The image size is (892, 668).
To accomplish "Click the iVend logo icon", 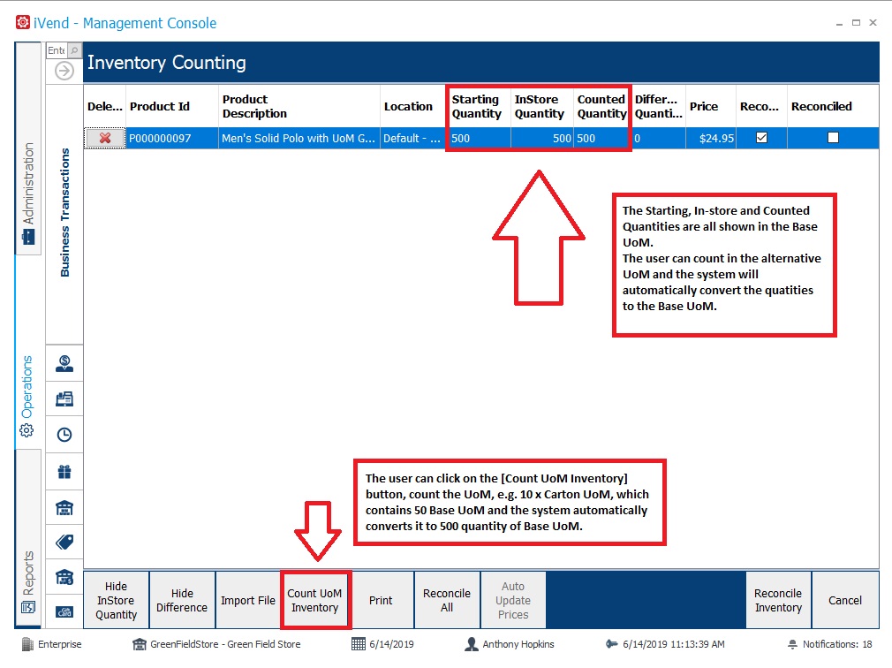I will click(22, 22).
